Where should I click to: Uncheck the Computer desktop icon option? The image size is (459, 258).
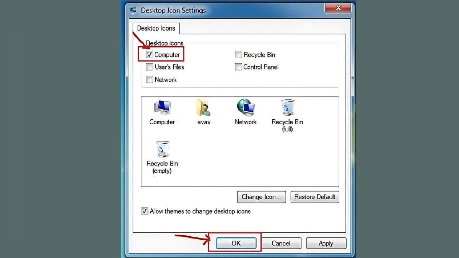149,55
